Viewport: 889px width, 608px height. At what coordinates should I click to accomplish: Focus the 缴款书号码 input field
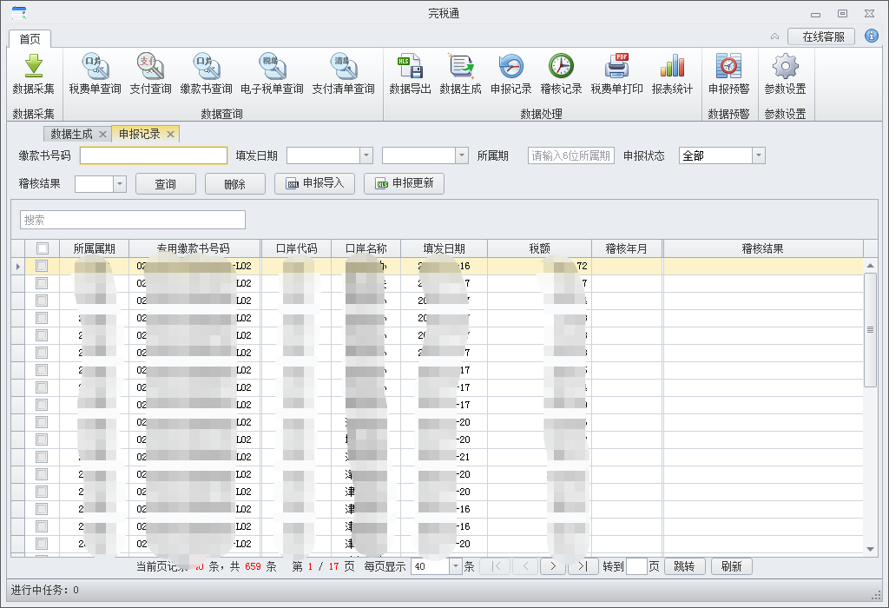(154, 155)
